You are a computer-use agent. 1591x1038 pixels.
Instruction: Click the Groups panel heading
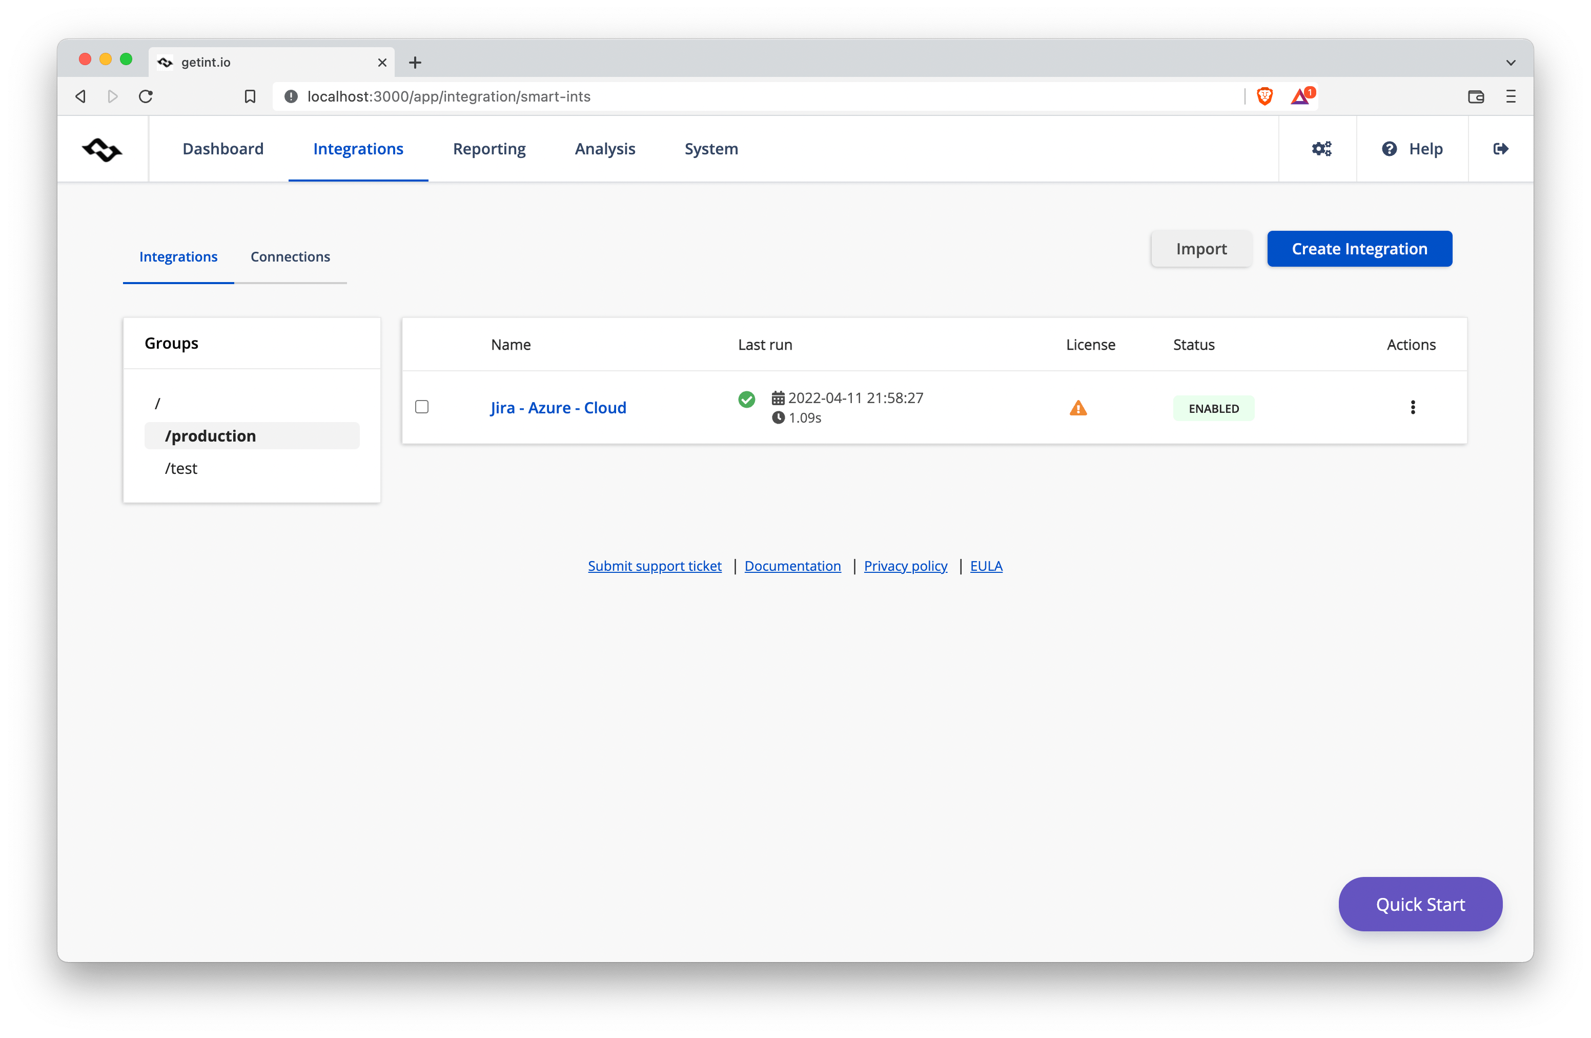pyautogui.click(x=171, y=343)
